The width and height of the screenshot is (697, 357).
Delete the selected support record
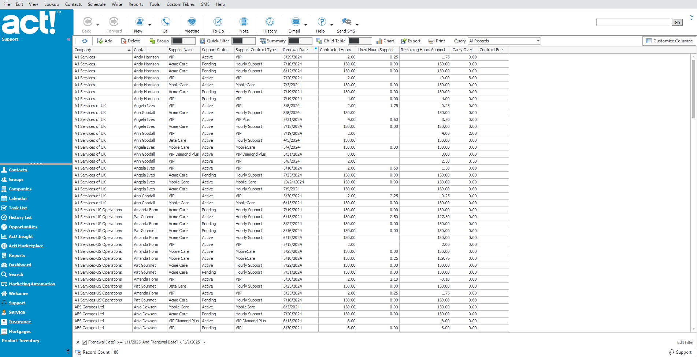point(131,41)
